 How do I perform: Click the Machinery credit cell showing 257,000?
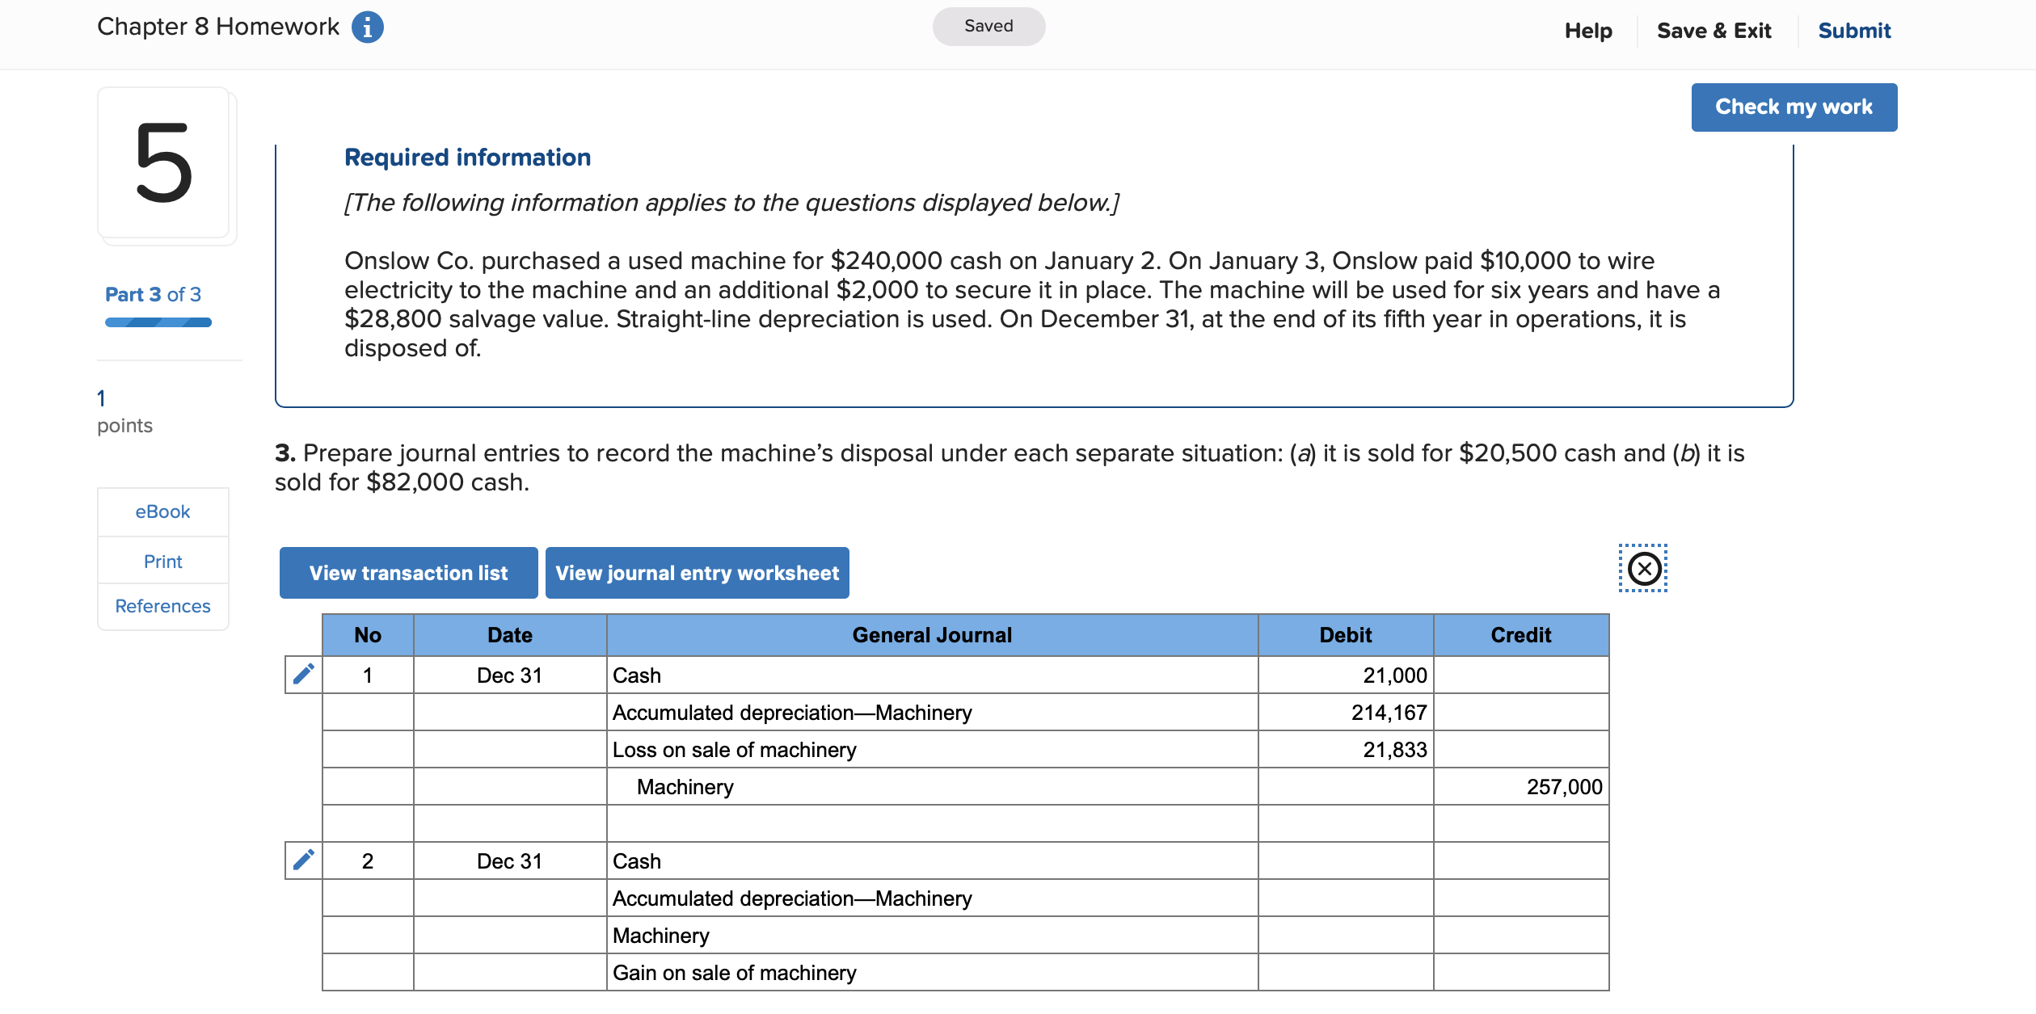(x=1520, y=787)
